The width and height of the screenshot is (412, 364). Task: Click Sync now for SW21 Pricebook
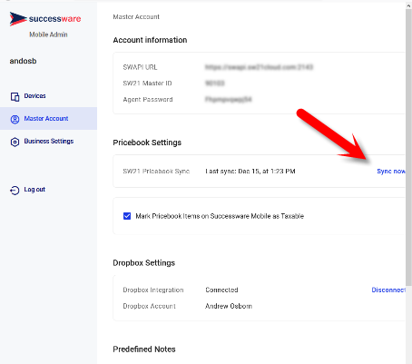[391, 172]
